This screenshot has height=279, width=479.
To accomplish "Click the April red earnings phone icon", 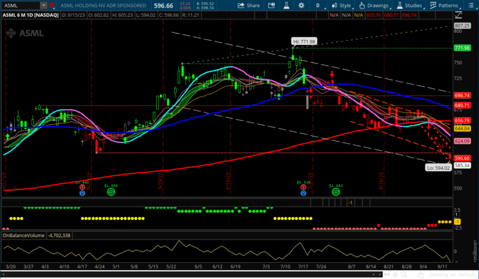I will tap(82, 187).
